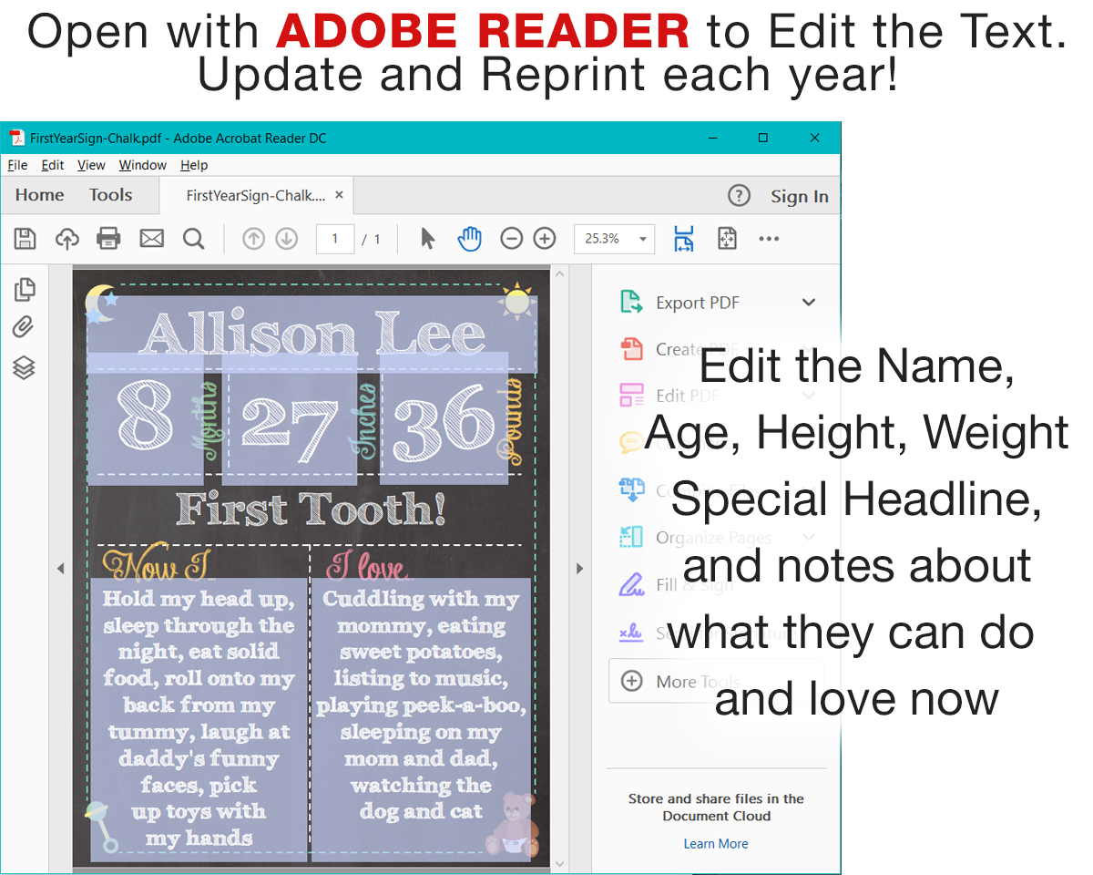Click the document scrollbar up arrow

tap(560, 274)
